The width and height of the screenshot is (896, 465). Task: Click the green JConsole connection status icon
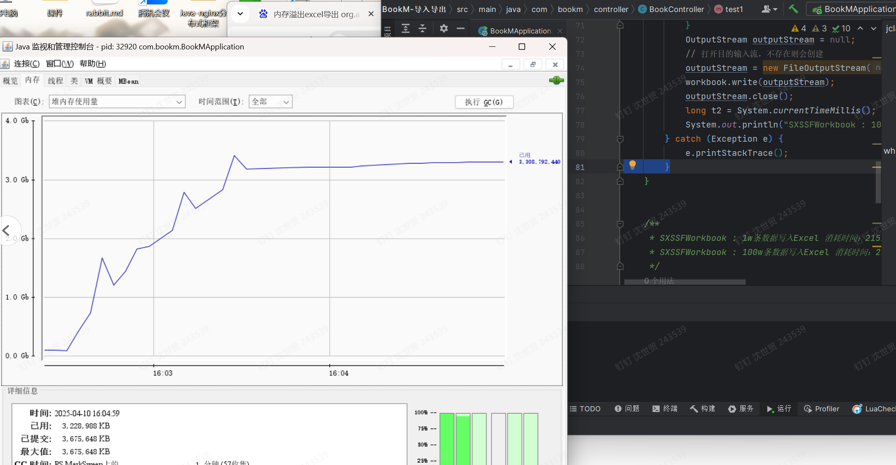coord(556,80)
